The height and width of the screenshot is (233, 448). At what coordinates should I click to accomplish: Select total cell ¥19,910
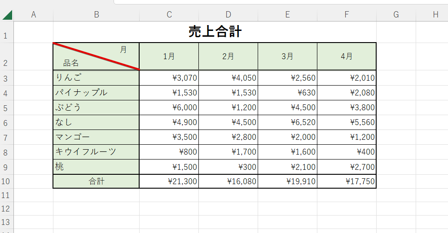pyautogui.click(x=287, y=181)
